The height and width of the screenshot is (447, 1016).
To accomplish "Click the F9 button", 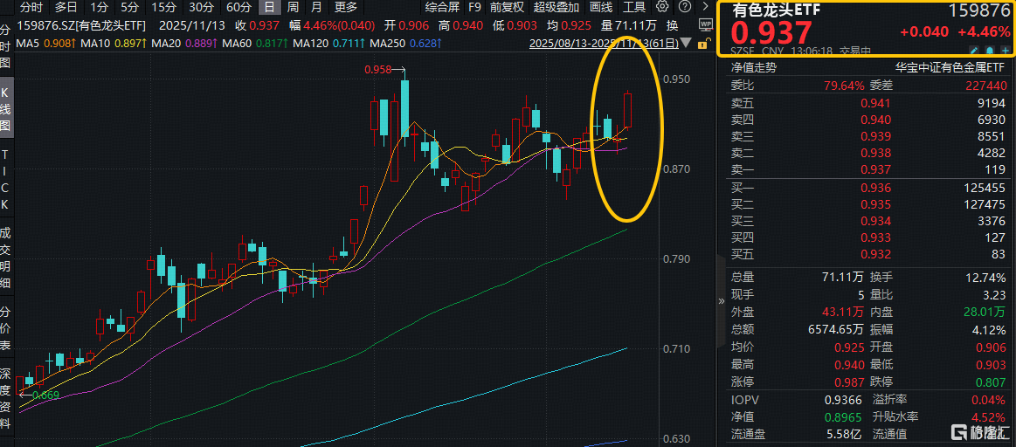I will click(x=474, y=7).
